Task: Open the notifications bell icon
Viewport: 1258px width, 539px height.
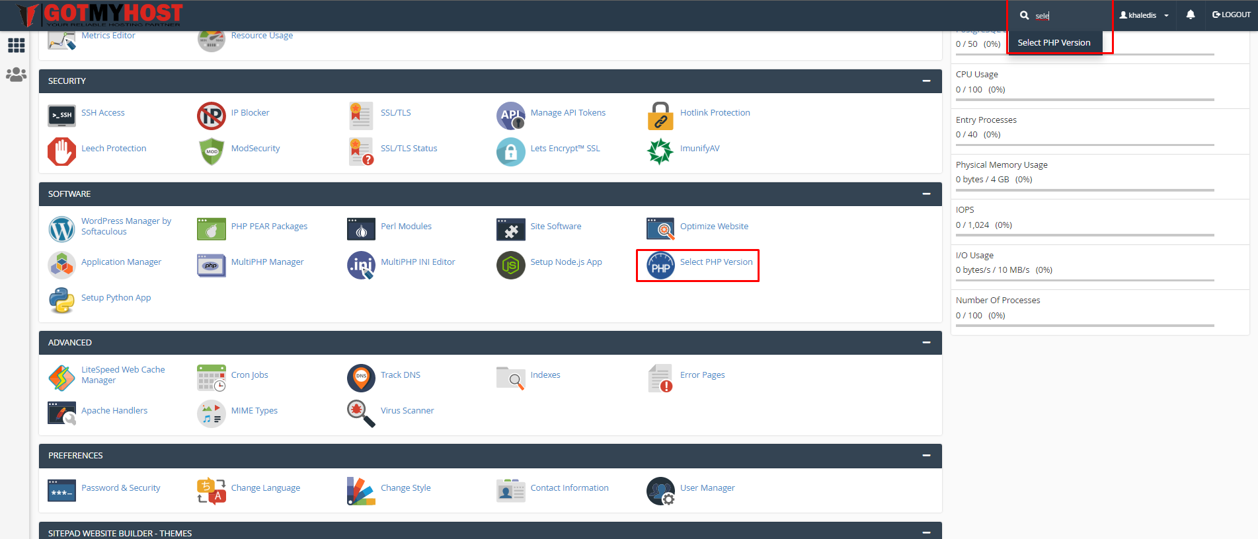Action: coord(1190,15)
